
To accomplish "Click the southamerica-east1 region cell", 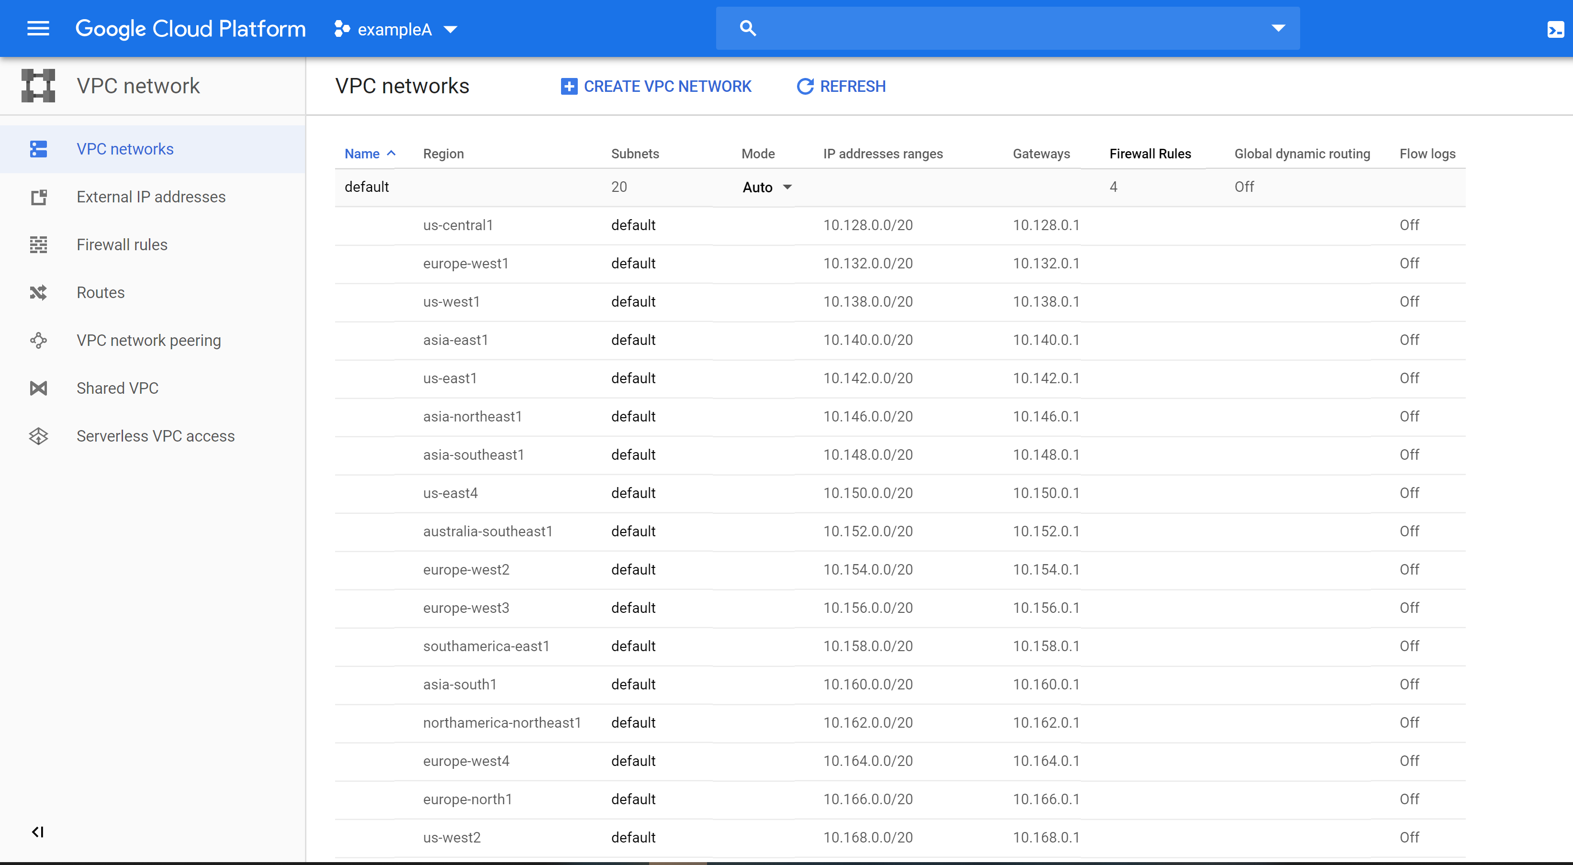I will tap(486, 646).
